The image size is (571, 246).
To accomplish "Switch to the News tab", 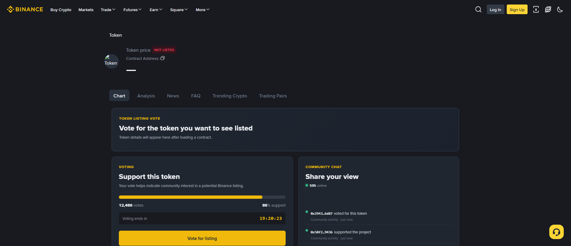I will (173, 96).
